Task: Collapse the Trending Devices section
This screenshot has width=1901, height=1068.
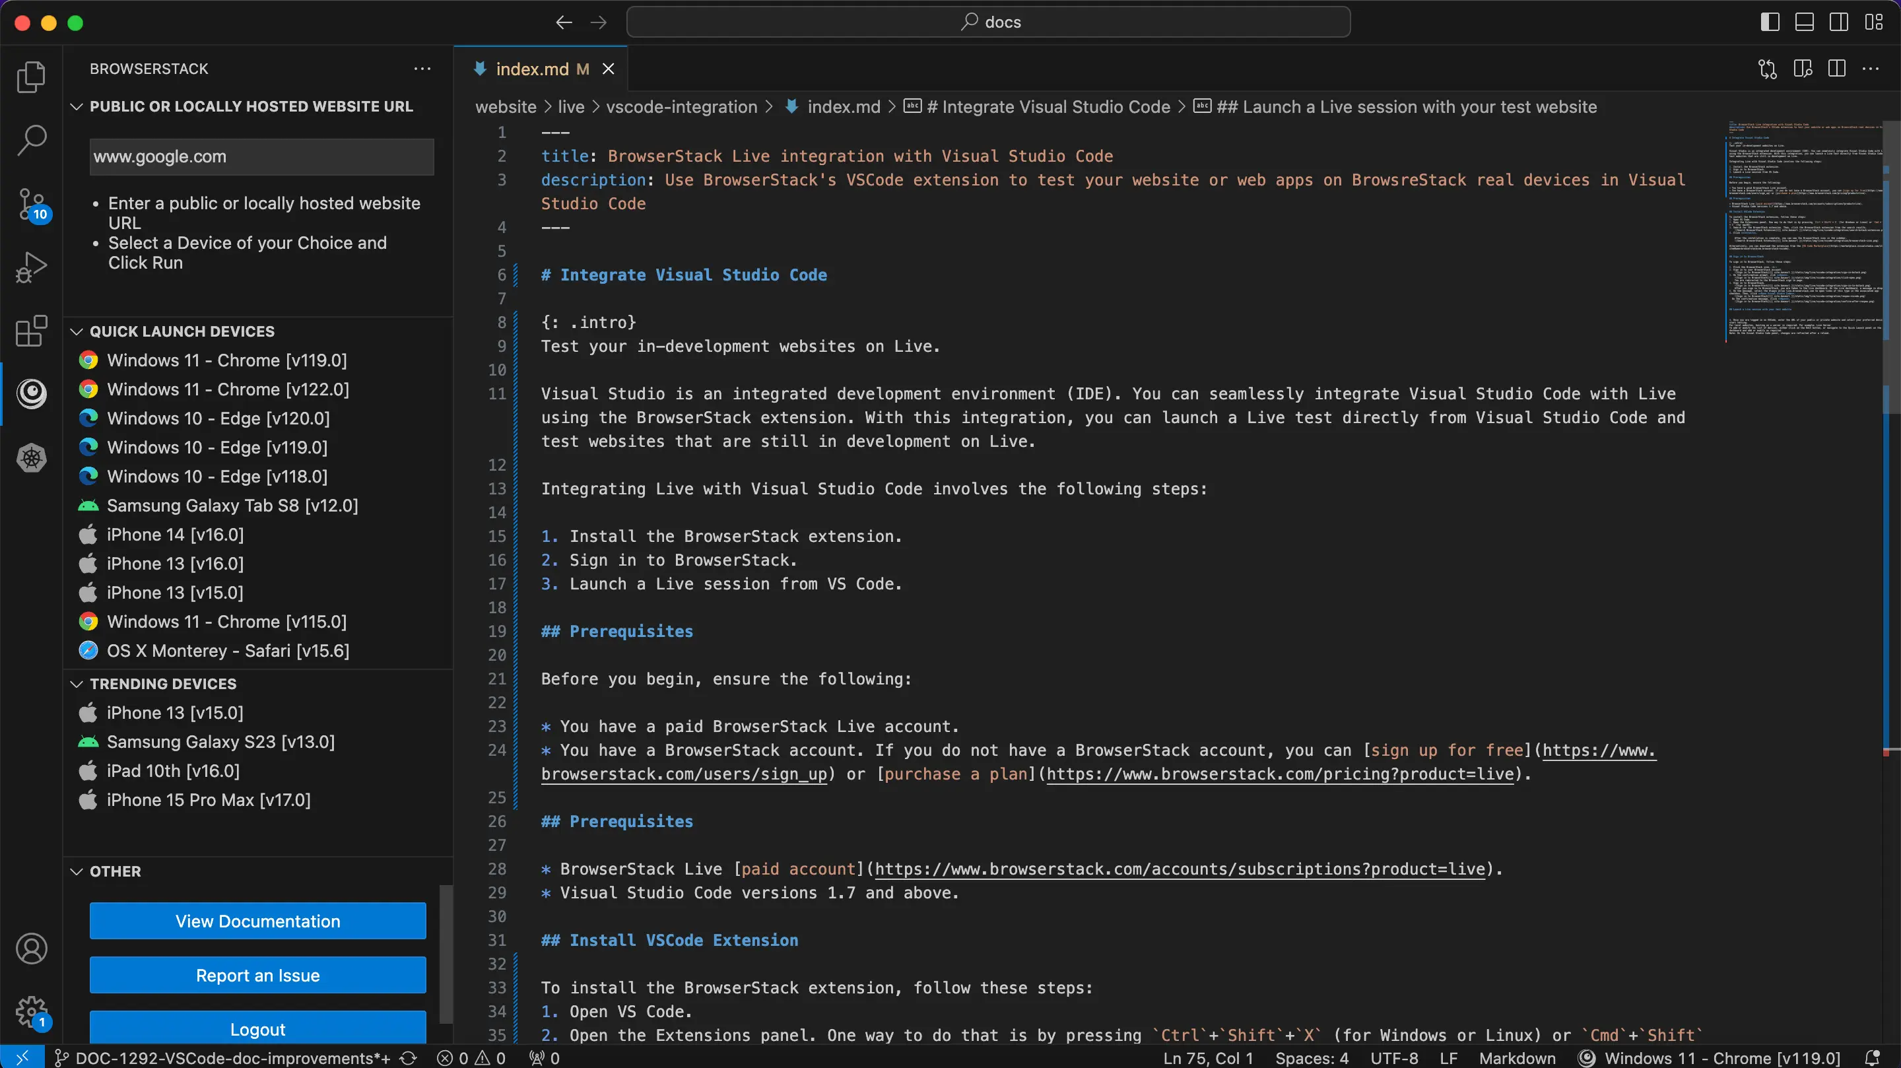Action: point(76,683)
